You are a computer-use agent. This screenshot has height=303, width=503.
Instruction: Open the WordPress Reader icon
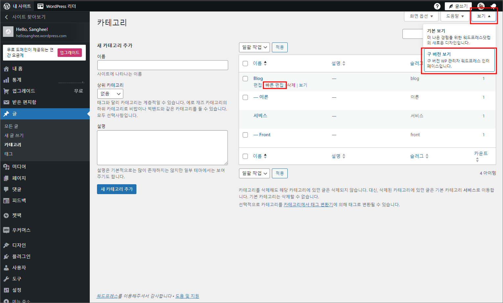pyautogui.click(x=40, y=6)
